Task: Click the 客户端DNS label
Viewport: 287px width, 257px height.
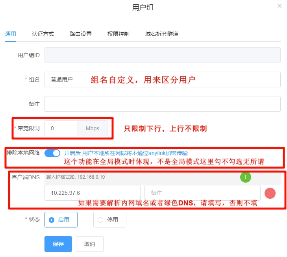Action: pos(26,177)
